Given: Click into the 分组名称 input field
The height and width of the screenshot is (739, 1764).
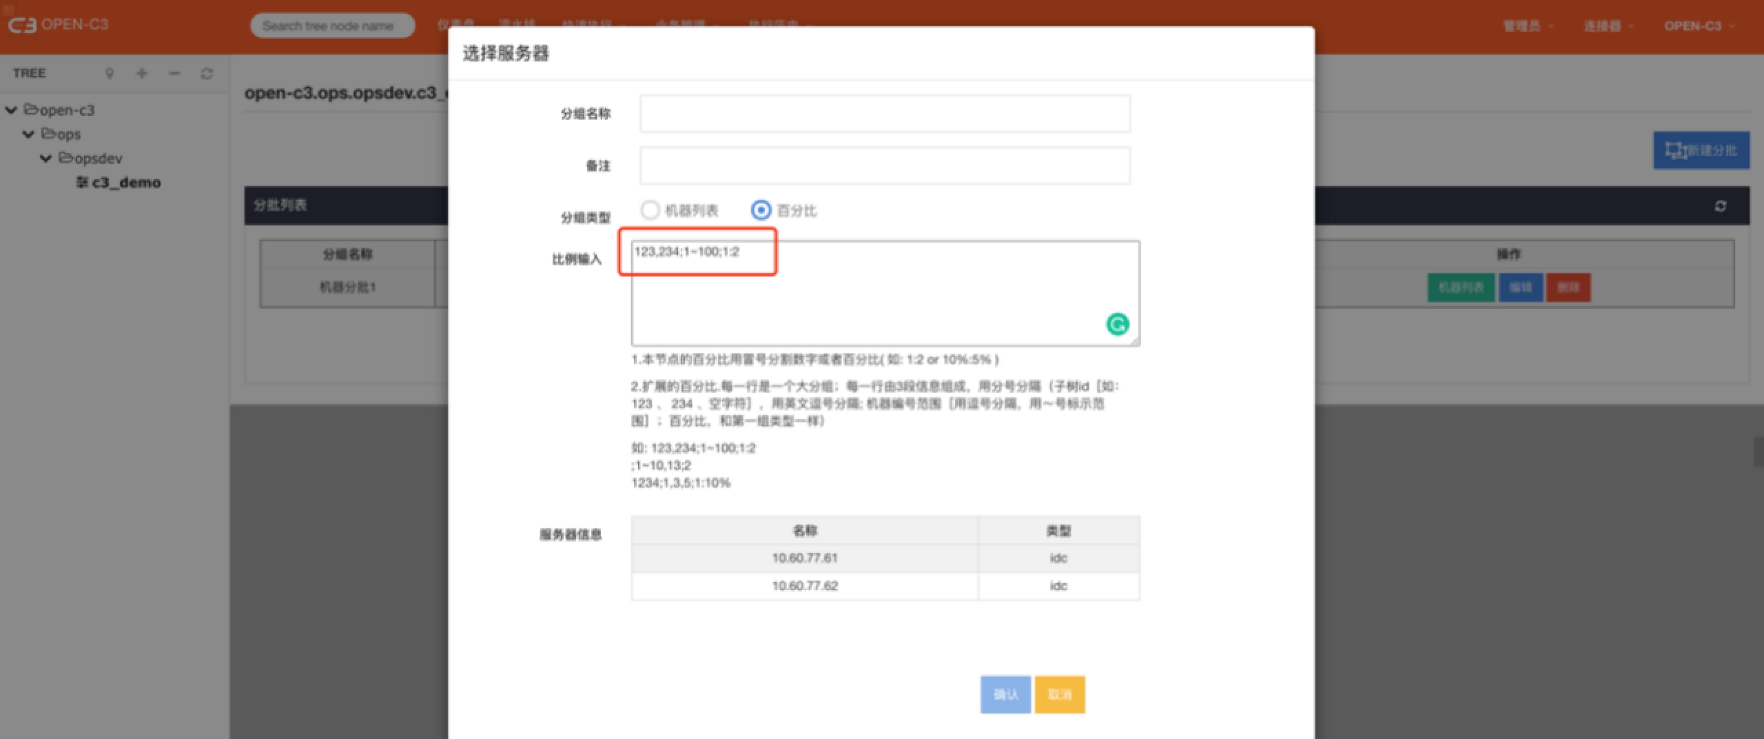Looking at the screenshot, I should click(885, 114).
